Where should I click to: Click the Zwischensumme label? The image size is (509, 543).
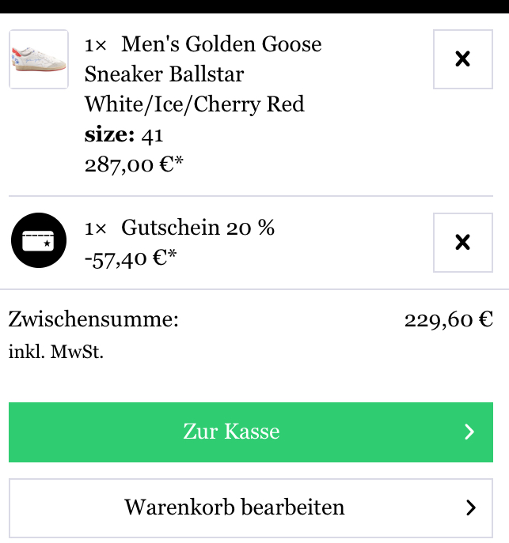tap(93, 319)
